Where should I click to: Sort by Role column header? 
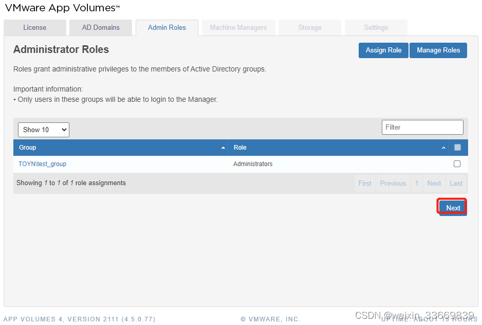(338, 148)
